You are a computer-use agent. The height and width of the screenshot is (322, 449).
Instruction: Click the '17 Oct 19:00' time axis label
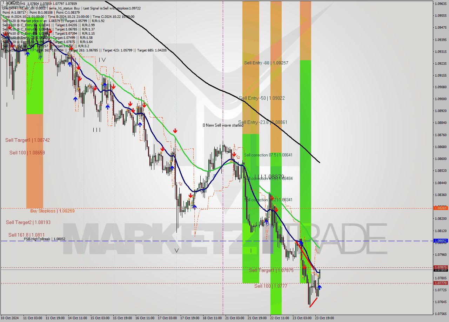coord(190,318)
